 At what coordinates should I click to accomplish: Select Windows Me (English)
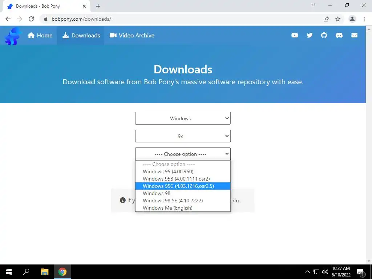(183, 208)
